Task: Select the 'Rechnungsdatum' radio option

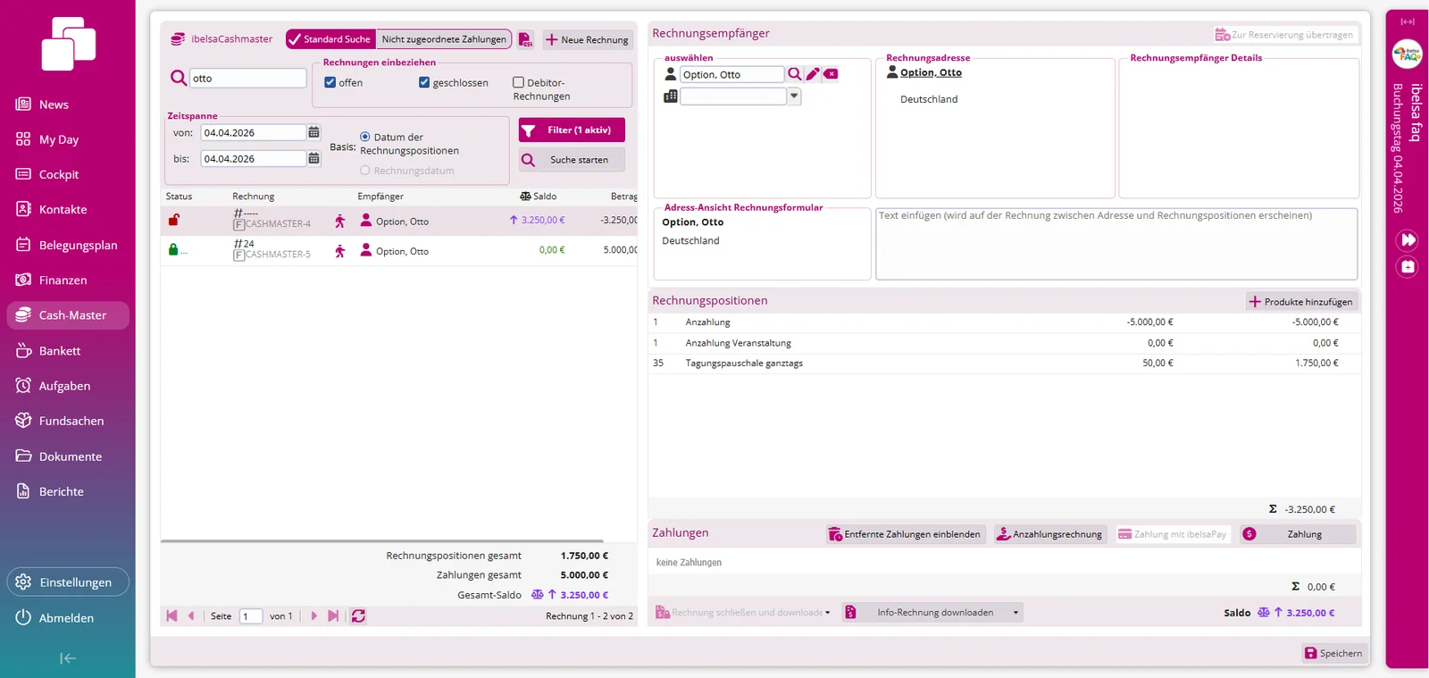Action: point(364,170)
